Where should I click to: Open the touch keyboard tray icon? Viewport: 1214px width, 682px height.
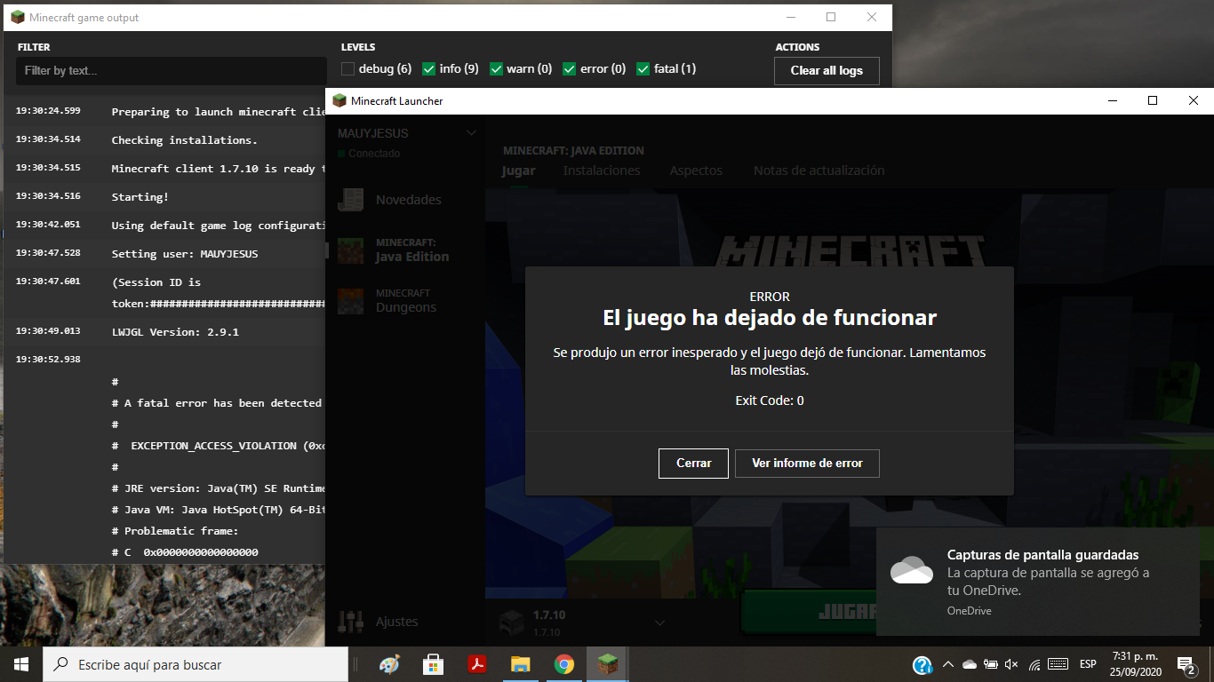pos(1058,664)
